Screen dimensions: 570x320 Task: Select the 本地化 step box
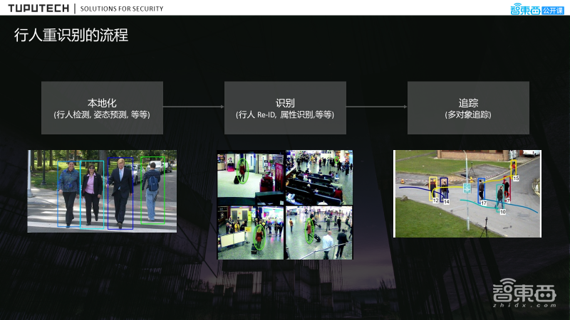pyautogui.click(x=102, y=107)
